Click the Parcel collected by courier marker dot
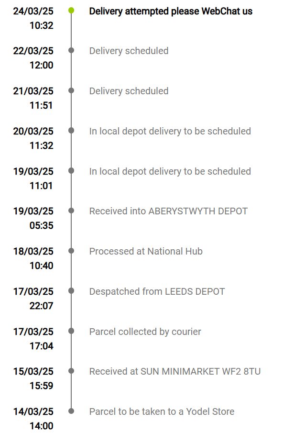Image resolution: width=294 pixels, height=433 pixels. pos(71,331)
